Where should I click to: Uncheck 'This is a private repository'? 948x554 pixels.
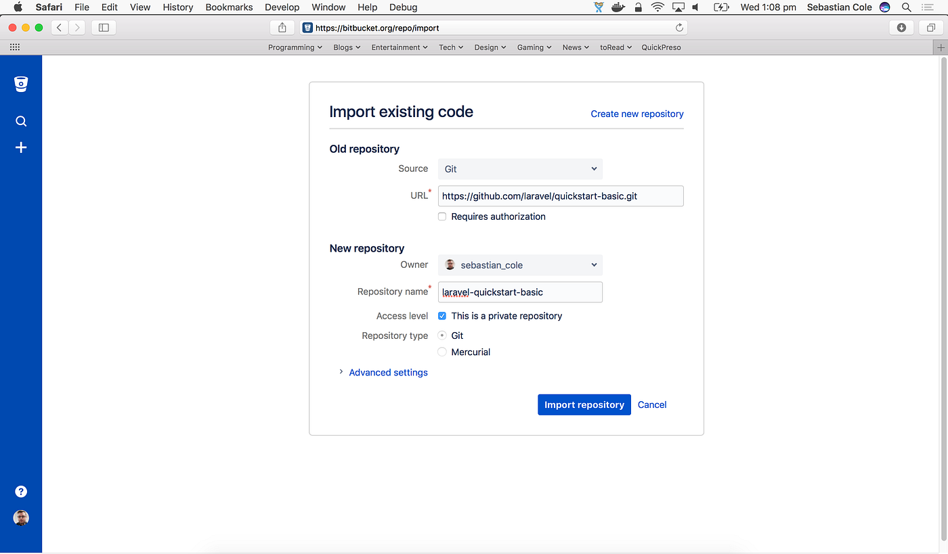tap(441, 315)
